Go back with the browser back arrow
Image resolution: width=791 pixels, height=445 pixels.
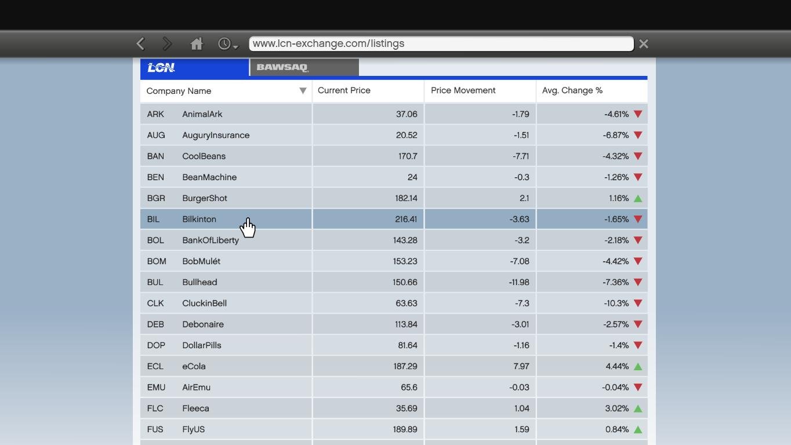pyautogui.click(x=140, y=43)
